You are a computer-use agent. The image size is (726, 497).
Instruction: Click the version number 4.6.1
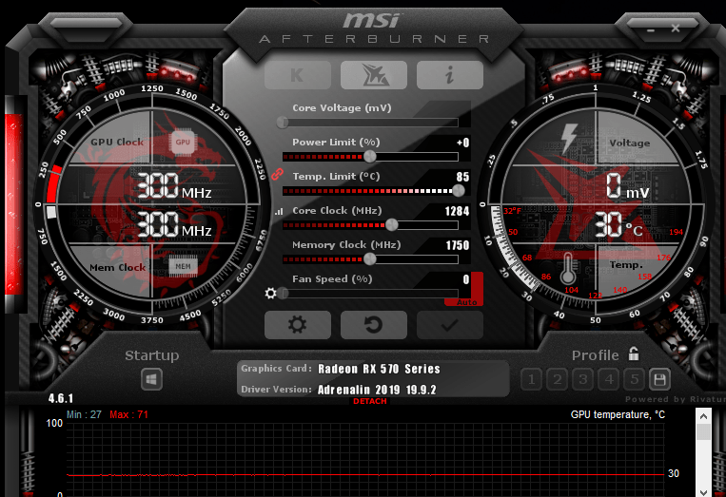pos(61,398)
